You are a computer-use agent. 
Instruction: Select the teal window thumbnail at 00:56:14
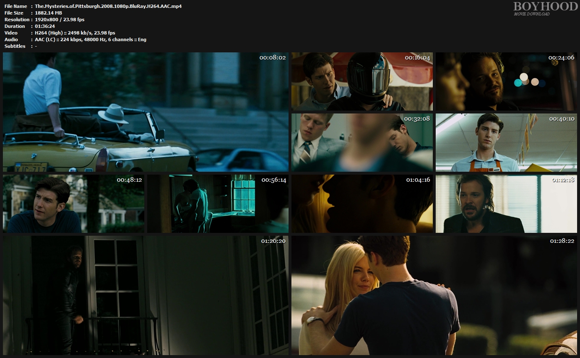217,204
